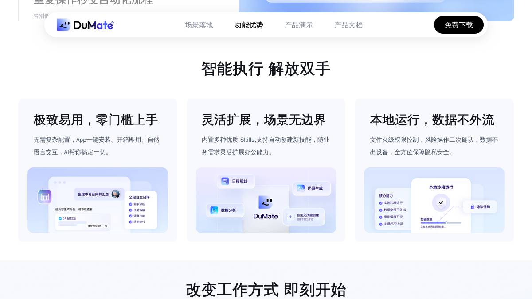Click the 未授权不访问 list item

[391, 224]
